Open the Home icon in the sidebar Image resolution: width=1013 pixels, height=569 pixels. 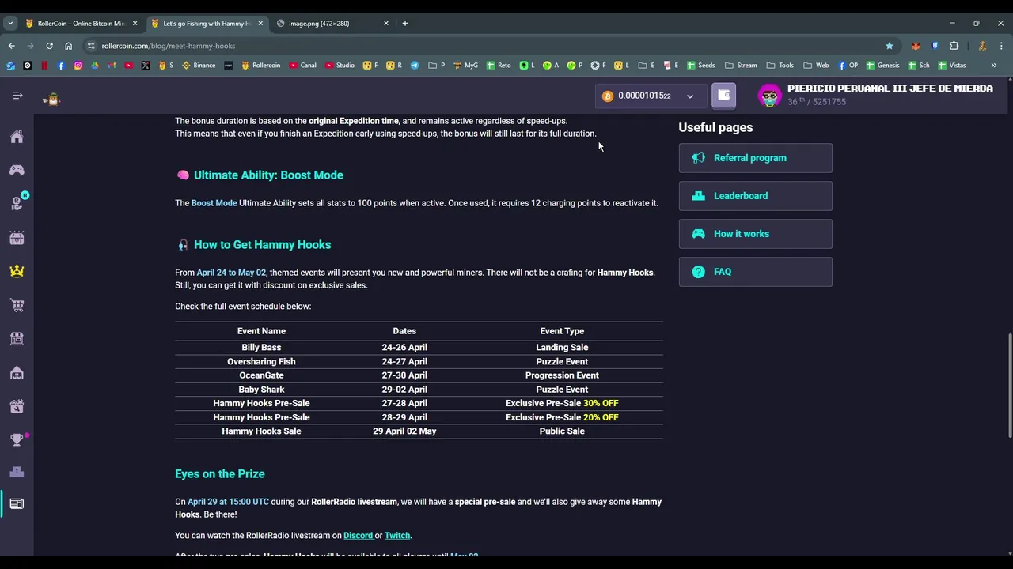[17, 137]
